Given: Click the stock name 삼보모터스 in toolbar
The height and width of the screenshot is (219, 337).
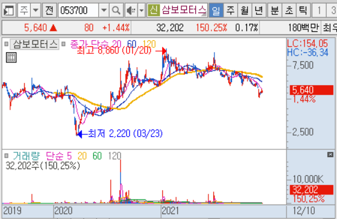Looking at the screenshot, I should point(184,10).
